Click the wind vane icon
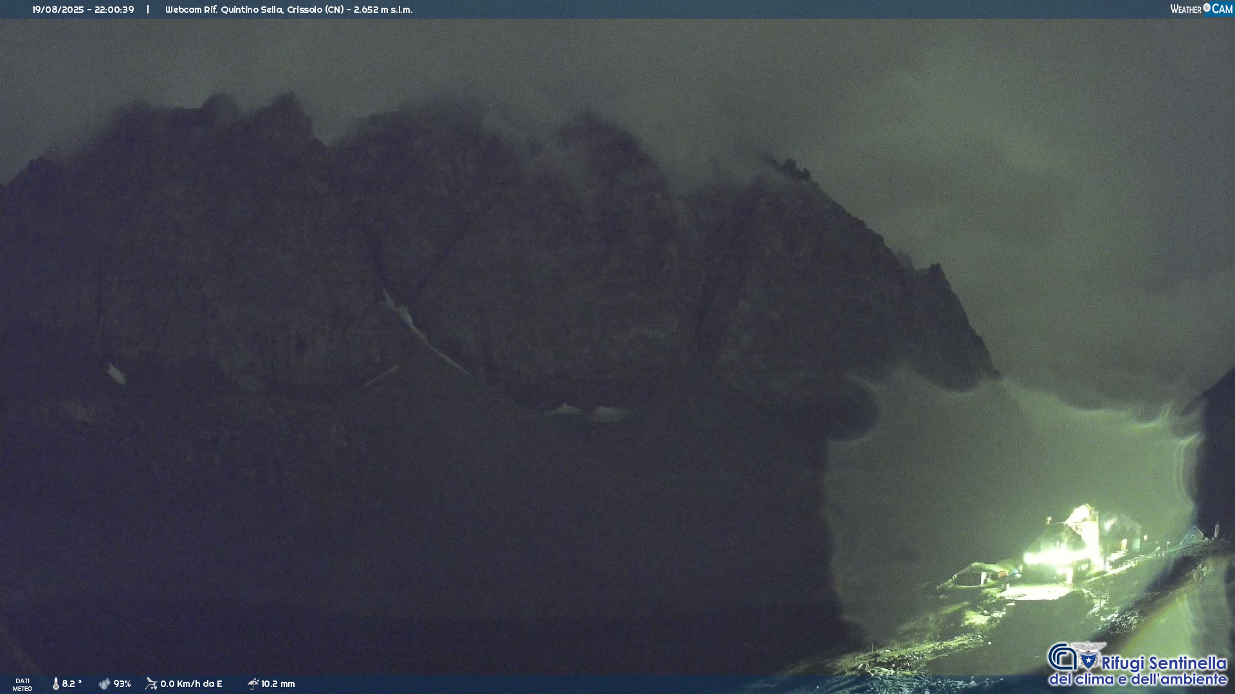The width and height of the screenshot is (1235, 694). (x=151, y=684)
